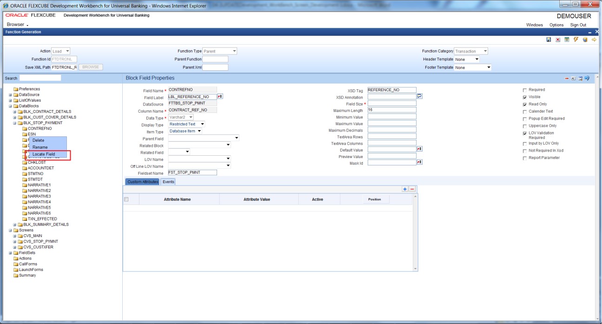Click the Position column button

[x=375, y=199]
